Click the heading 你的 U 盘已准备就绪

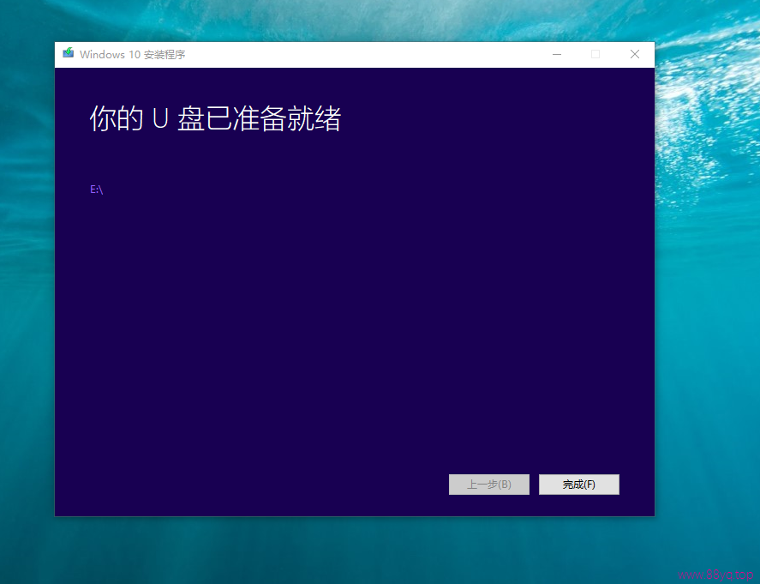pyautogui.click(x=215, y=118)
